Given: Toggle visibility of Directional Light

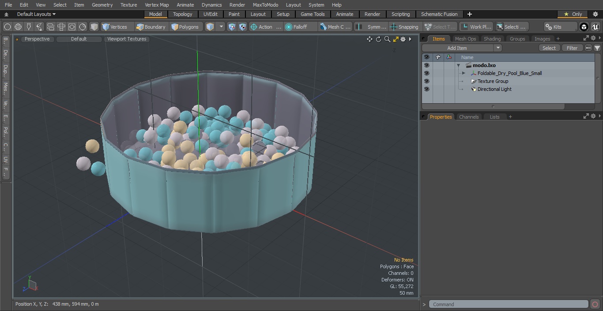Looking at the screenshot, I should 426,89.
